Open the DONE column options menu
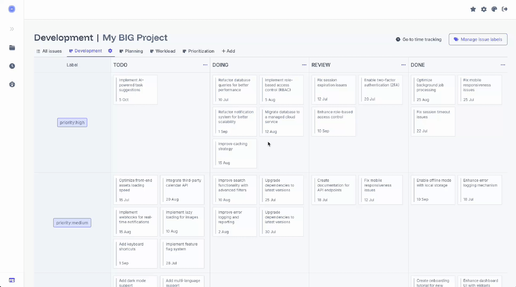The width and height of the screenshot is (516, 287). tap(503, 65)
